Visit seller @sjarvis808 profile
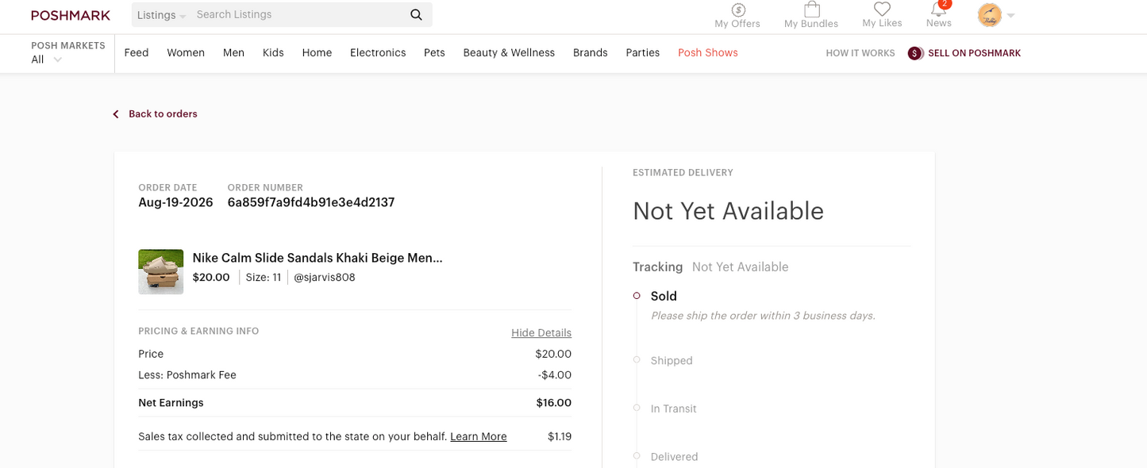Screen dimensions: 1147x468 pyautogui.click(x=325, y=278)
